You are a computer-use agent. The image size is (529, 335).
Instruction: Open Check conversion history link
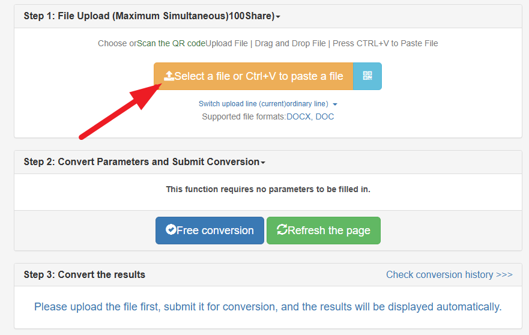point(449,274)
